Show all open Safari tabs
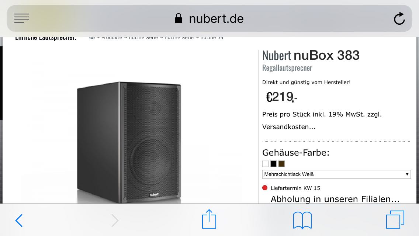419x236 pixels. pos(395,220)
